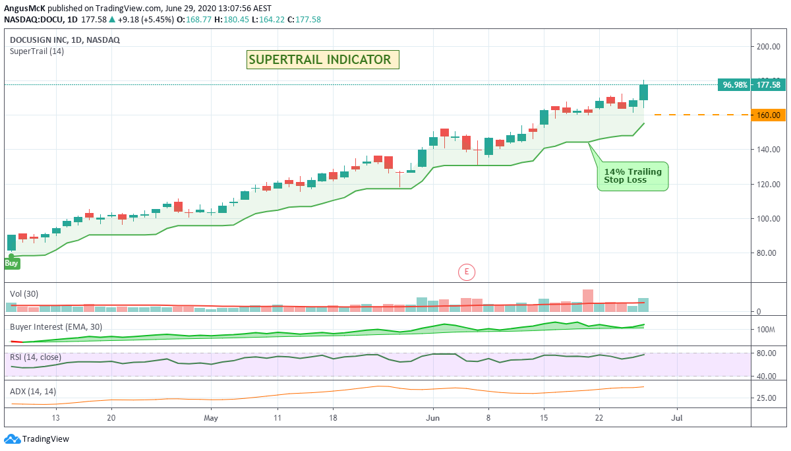Click the 13 date axis label
The image size is (791, 451).
[56, 417]
